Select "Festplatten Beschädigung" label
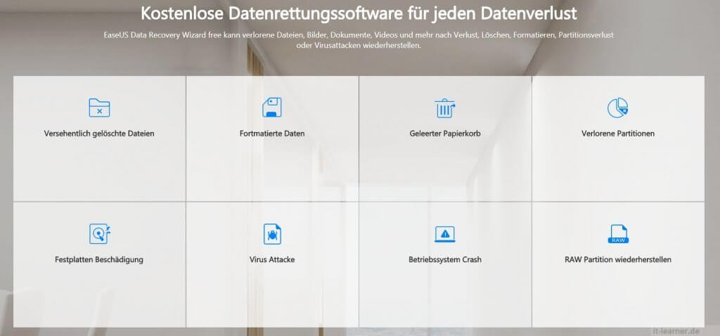The height and width of the screenshot is (336, 720). [99, 259]
